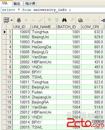
Task: Click the export query results icon
Action: tap(80, 20)
